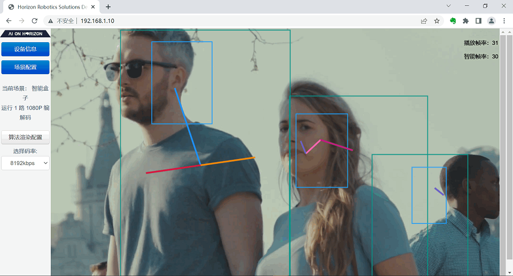Open the tab search chevron
Screen dimensions: 513x276
tap(448, 6)
